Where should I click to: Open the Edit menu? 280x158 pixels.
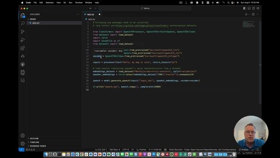point(41,3)
